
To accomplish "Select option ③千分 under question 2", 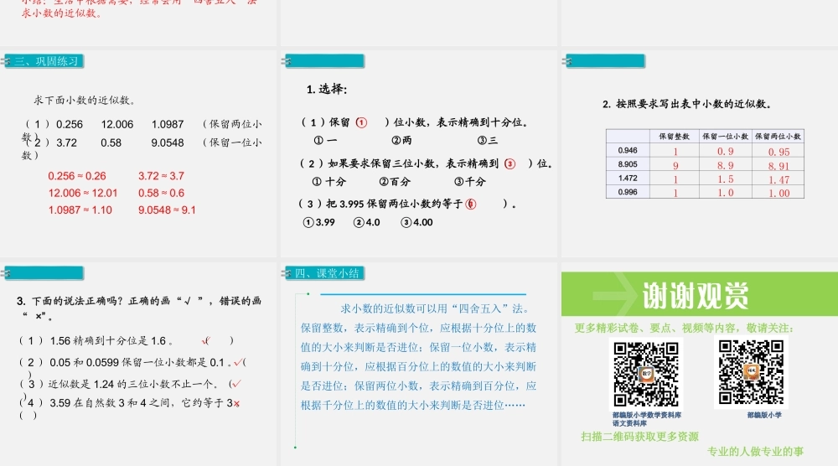I will [469, 182].
